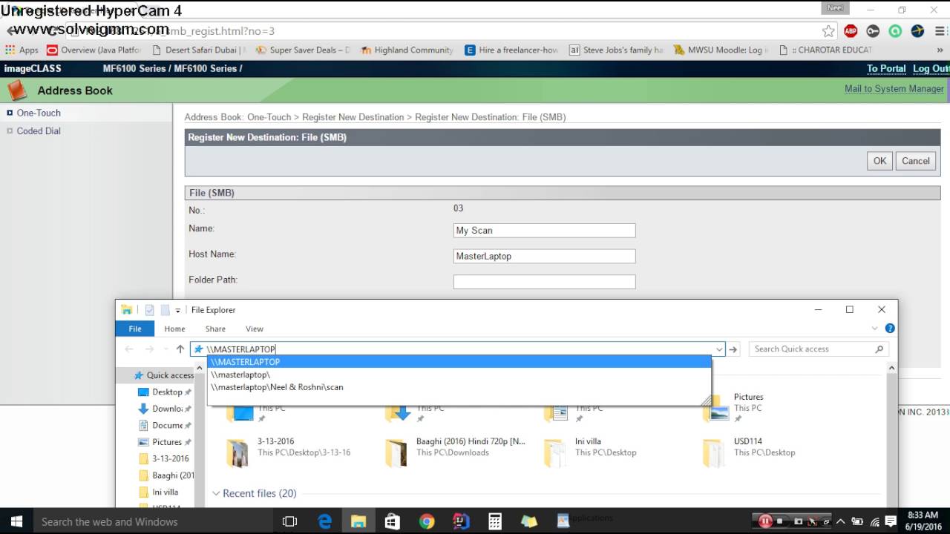Click the Task View taskbar icon
Viewport: 950px width, 534px height.
click(x=290, y=521)
